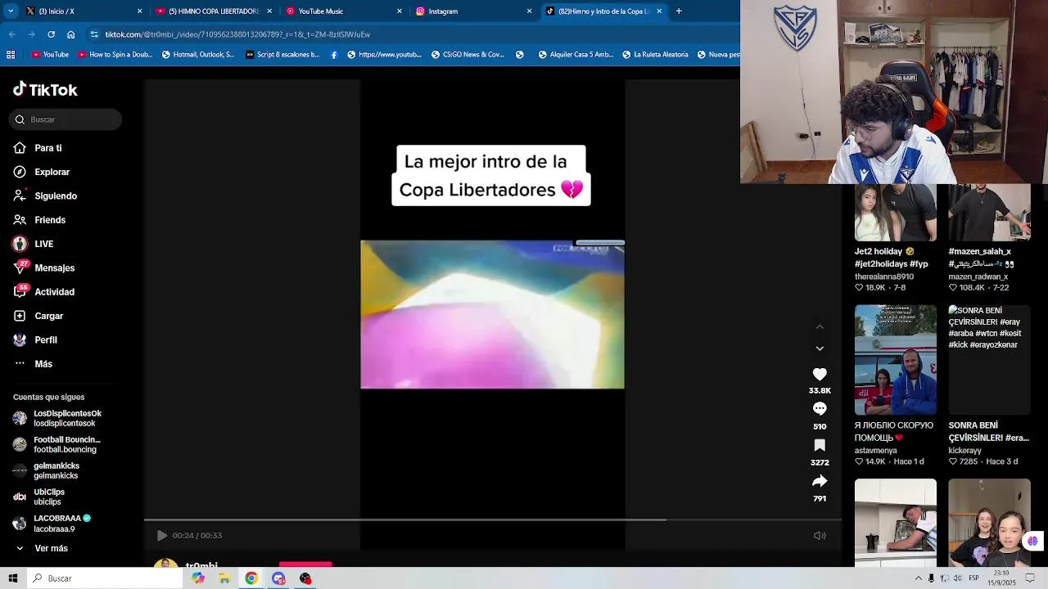Open CS:GO News & Cov... bookmark
The height and width of the screenshot is (589, 1048).
coord(467,55)
